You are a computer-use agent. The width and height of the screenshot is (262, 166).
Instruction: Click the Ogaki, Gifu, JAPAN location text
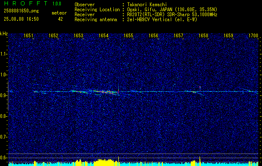pyautogui.click(x=172, y=10)
